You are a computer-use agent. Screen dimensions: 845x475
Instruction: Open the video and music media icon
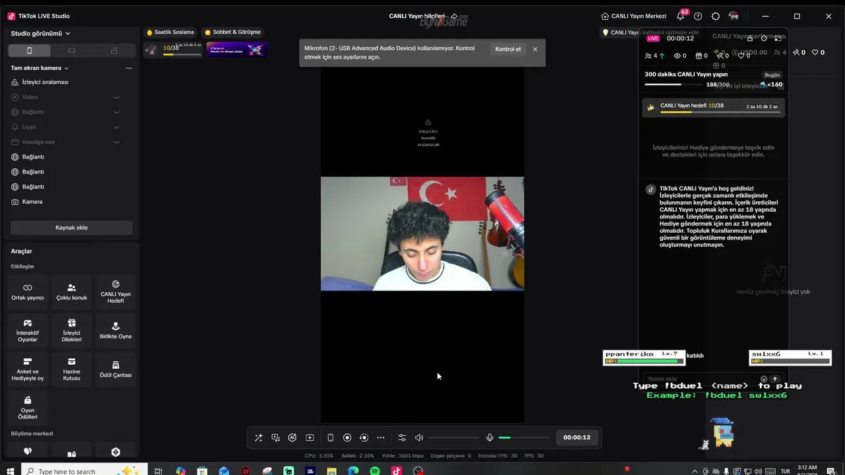[275, 437]
